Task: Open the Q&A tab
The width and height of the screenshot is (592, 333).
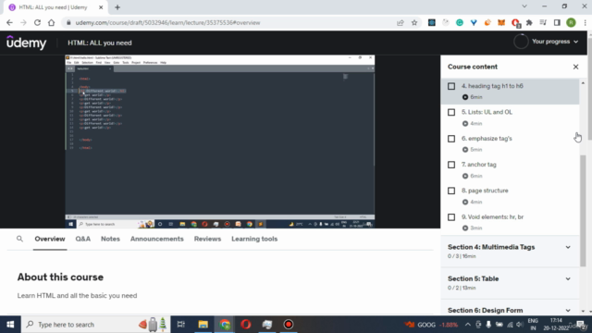Action: tap(82, 239)
